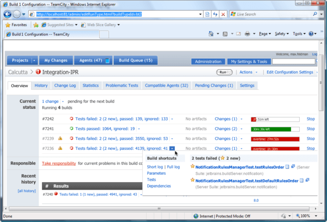The width and height of the screenshot is (327, 222).
Task: Open the Tools menu in command bar
Action: [x=299, y=34]
